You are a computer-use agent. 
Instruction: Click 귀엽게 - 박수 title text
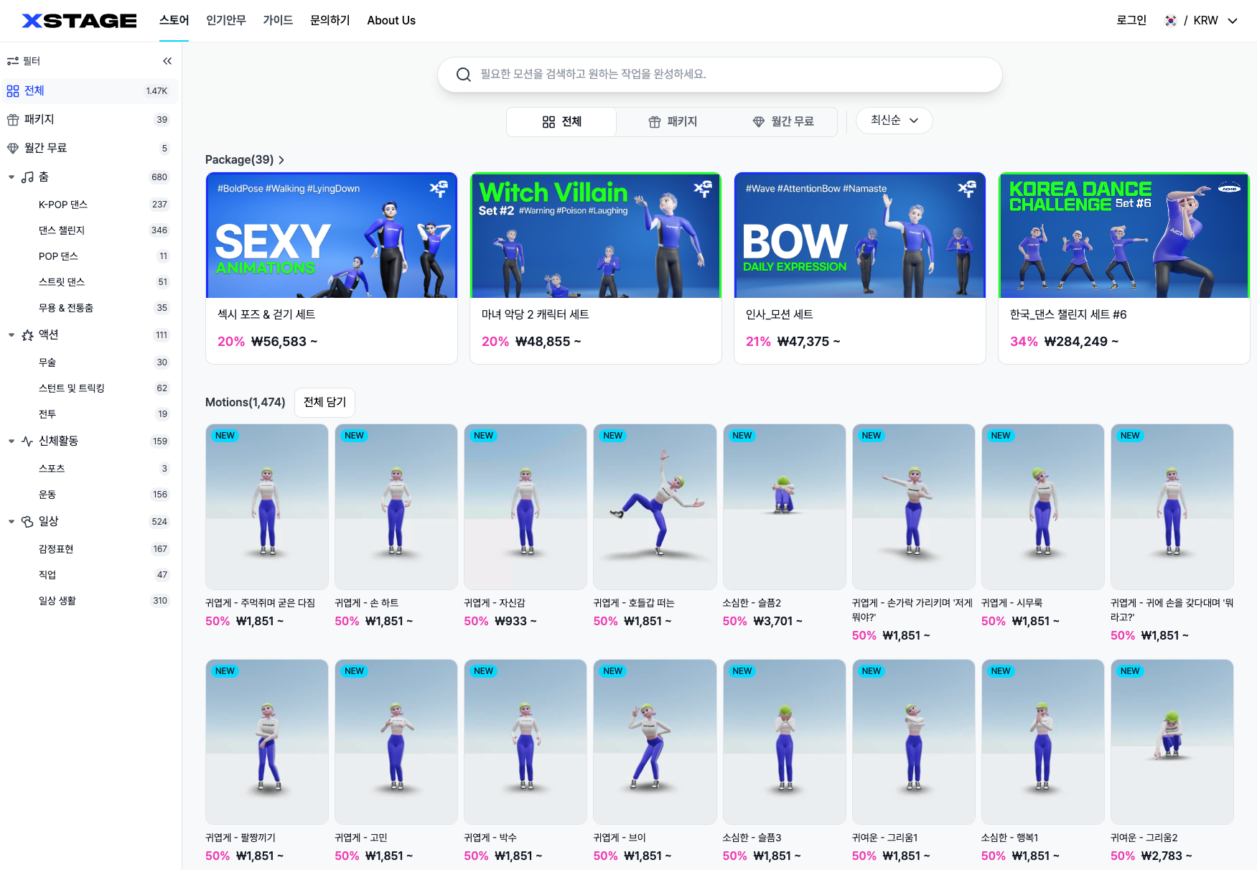[x=490, y=838]
